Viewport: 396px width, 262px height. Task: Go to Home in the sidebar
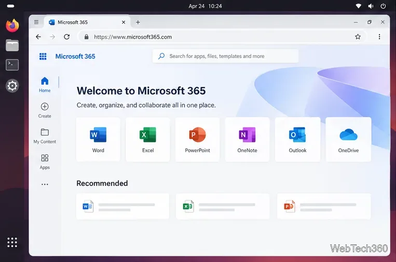pos(45,84)
